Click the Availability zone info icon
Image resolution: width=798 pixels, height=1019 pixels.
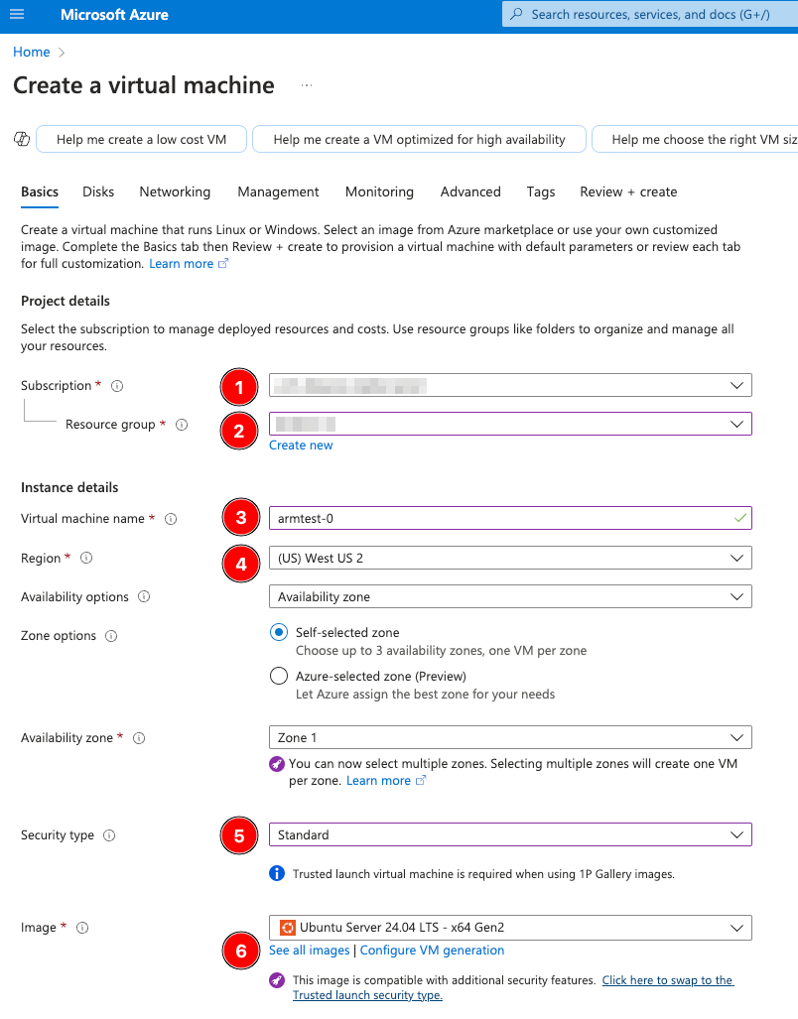[x=139, y=737]
